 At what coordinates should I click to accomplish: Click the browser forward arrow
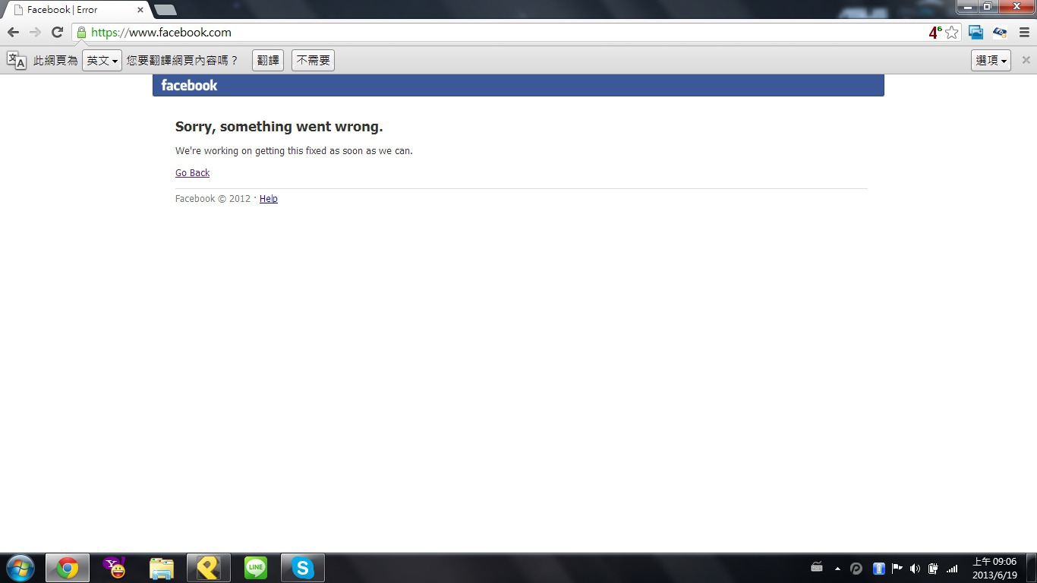click(35, 33)
